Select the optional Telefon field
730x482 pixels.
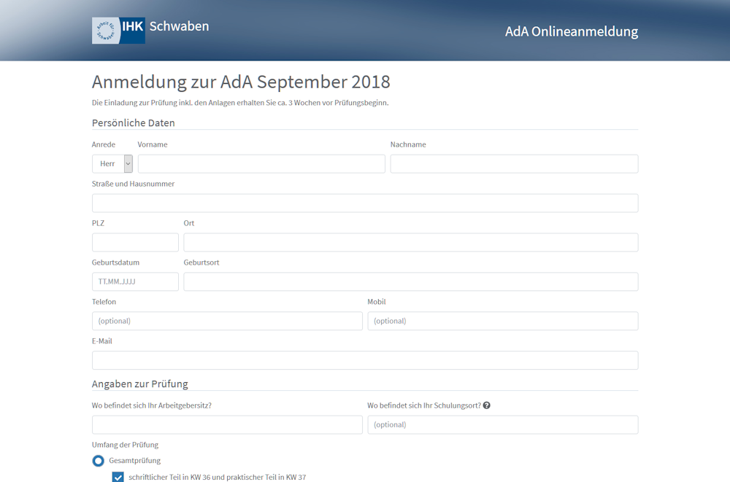coord(227,321)
